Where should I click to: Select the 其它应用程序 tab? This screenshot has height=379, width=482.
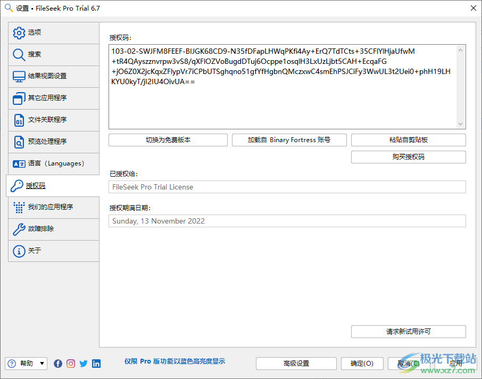pos(54,98)
